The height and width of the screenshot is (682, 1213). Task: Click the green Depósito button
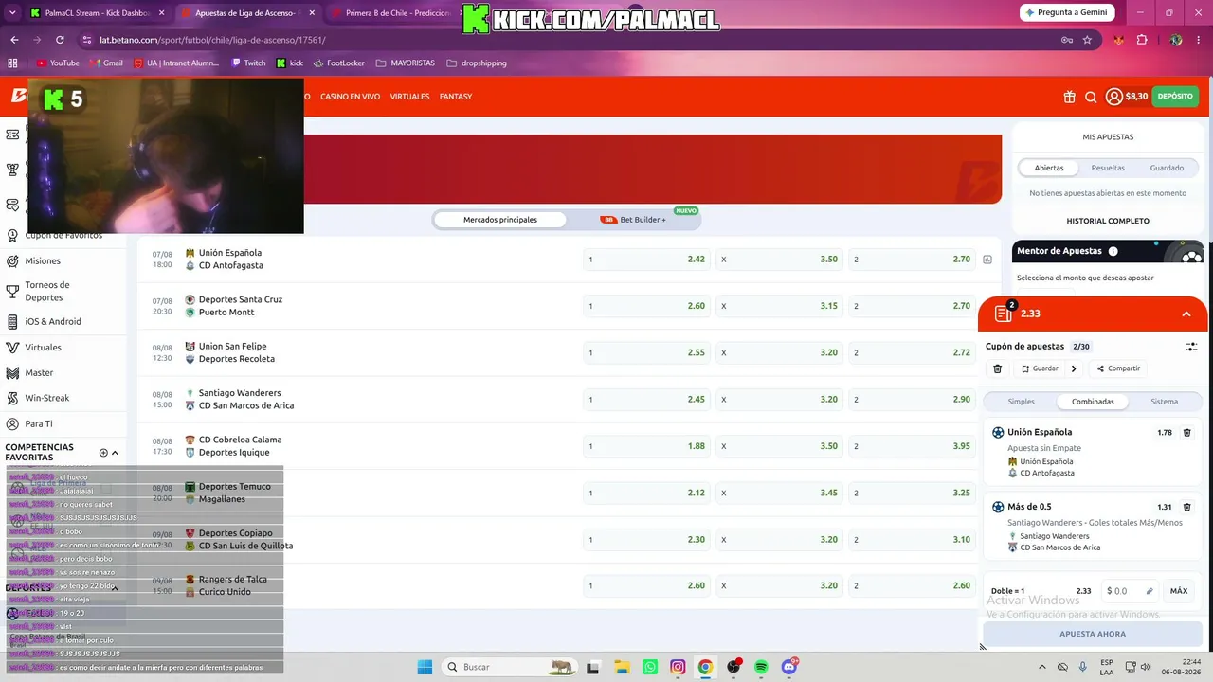click(x=1175, y=97)
